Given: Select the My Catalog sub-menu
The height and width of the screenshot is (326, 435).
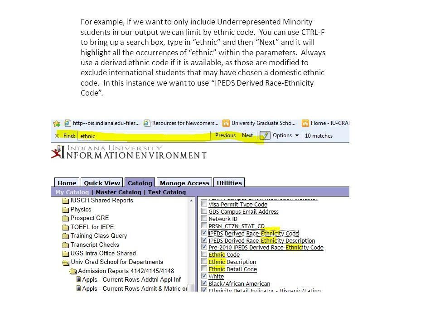Looking at the screenshot, I should [72, 192].
